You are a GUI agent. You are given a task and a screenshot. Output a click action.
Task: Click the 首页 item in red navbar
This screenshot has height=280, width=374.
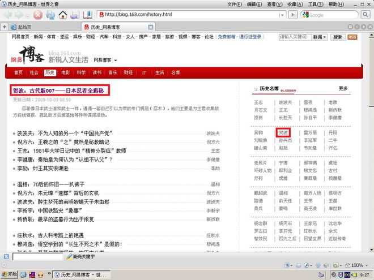coord(18,72)
